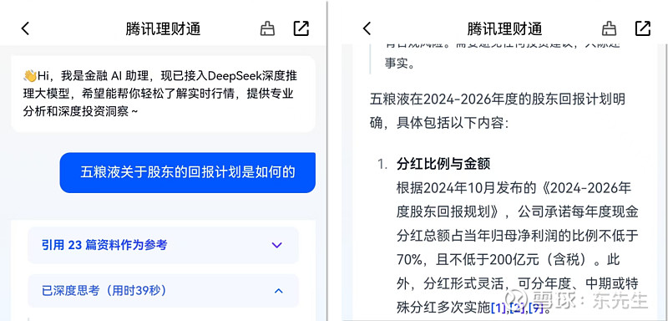Open the share icon in the right screen header
The image size is (668, 321).
pos(643,28)
